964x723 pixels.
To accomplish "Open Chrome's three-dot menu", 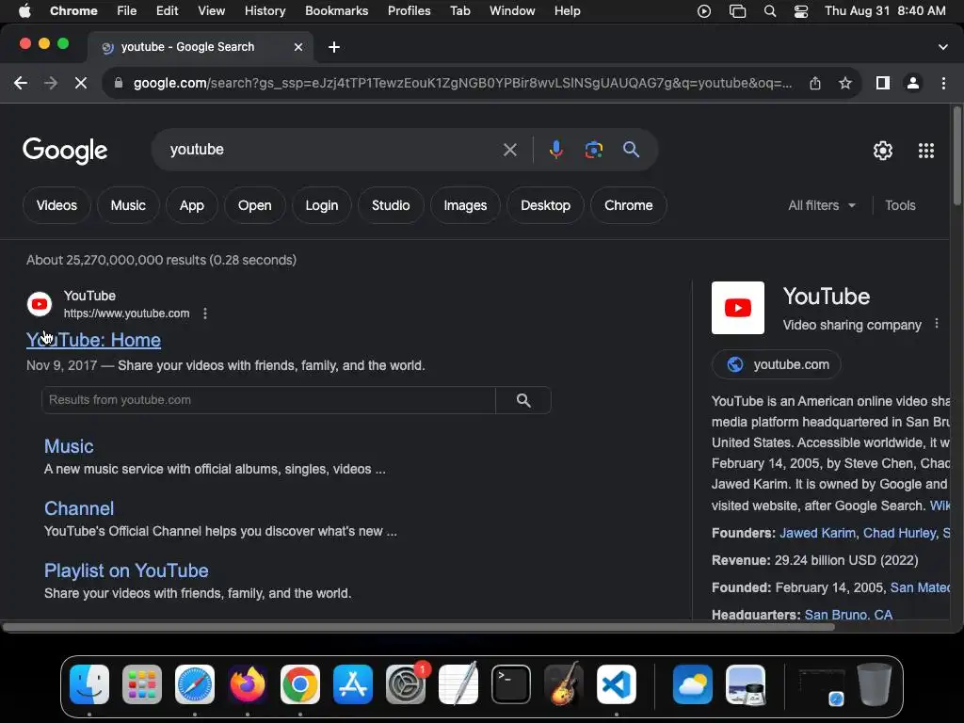I will coord(943,83).
